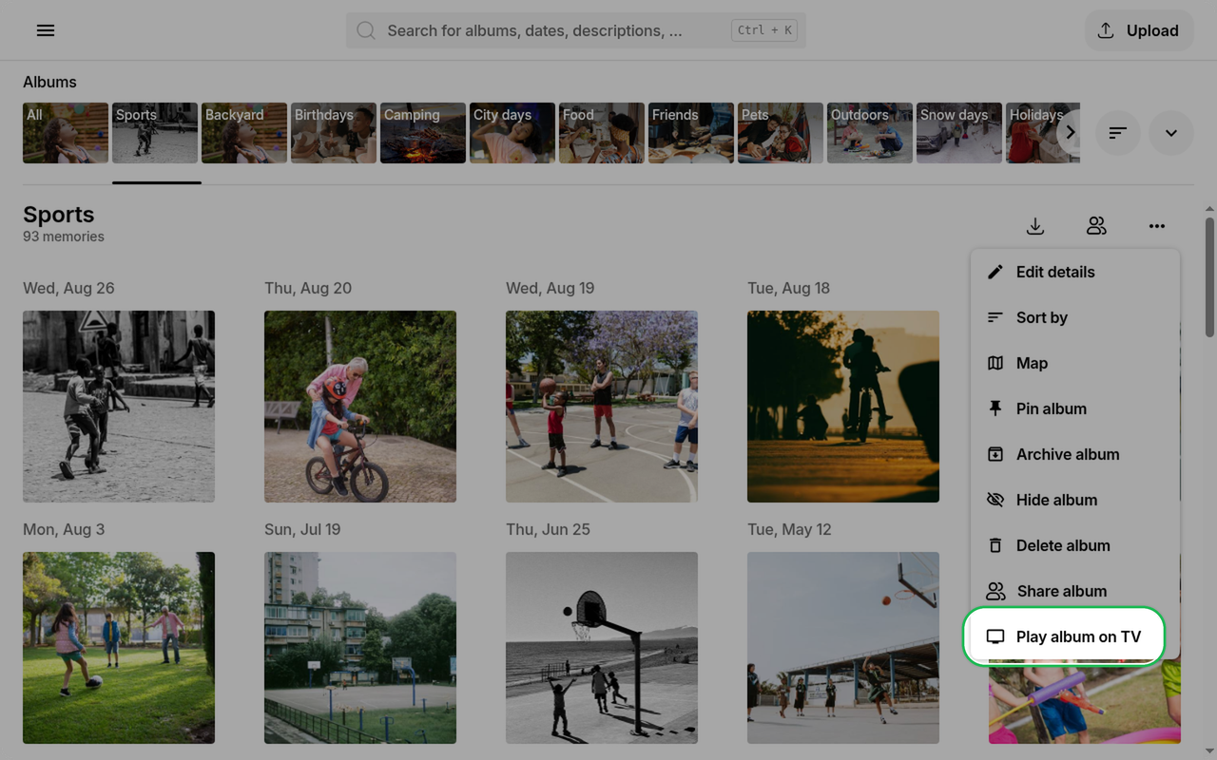Open the Pets album
Image resolution: width=1217 pixels, height=760 pixels.
[x=781, y=133]
